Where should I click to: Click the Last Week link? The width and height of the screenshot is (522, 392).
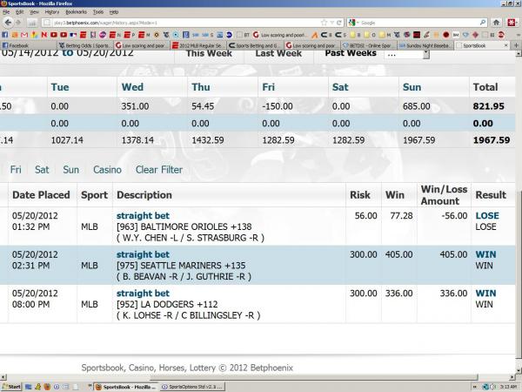tap(278, 53)
